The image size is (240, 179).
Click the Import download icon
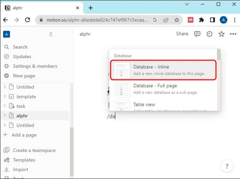(6, 169)
